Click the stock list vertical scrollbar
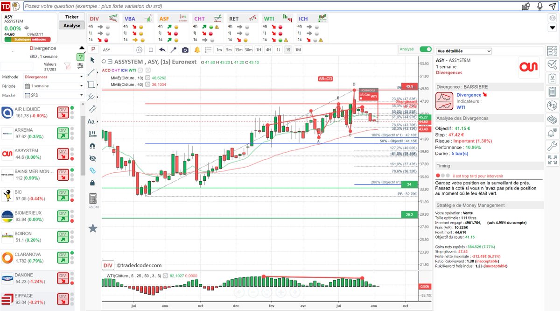This screenshot has width=560, height=311. (x=83, y=145)
